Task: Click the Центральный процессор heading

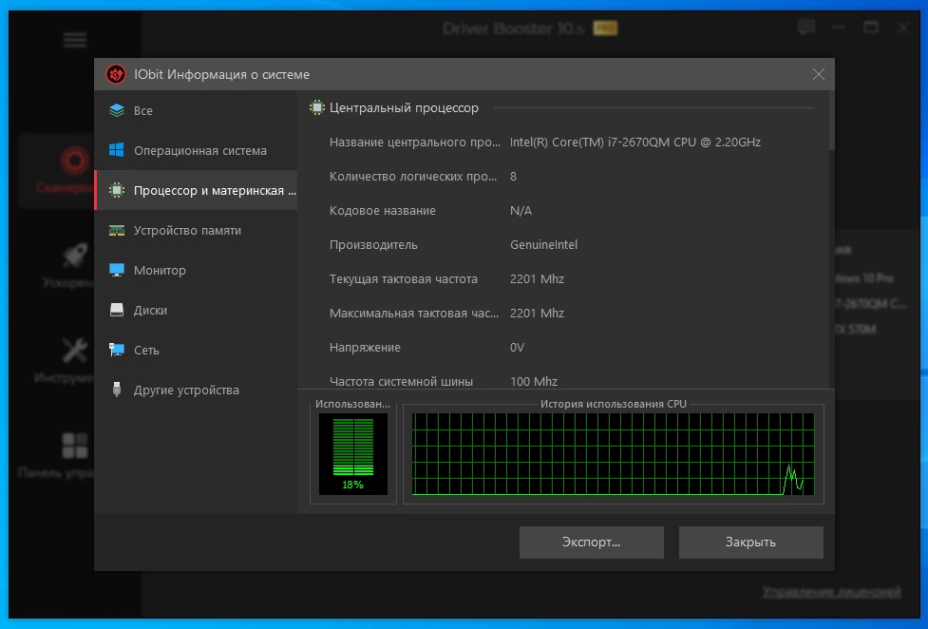Action: (x=404, y=107)
